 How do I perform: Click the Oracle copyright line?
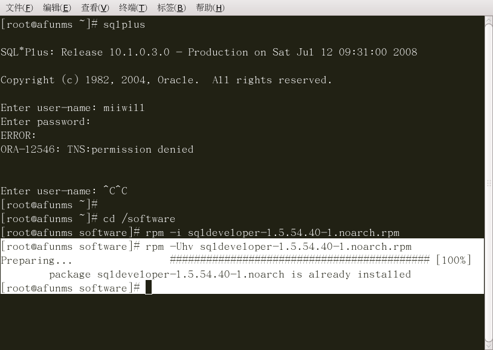click(x=166, y=80)
